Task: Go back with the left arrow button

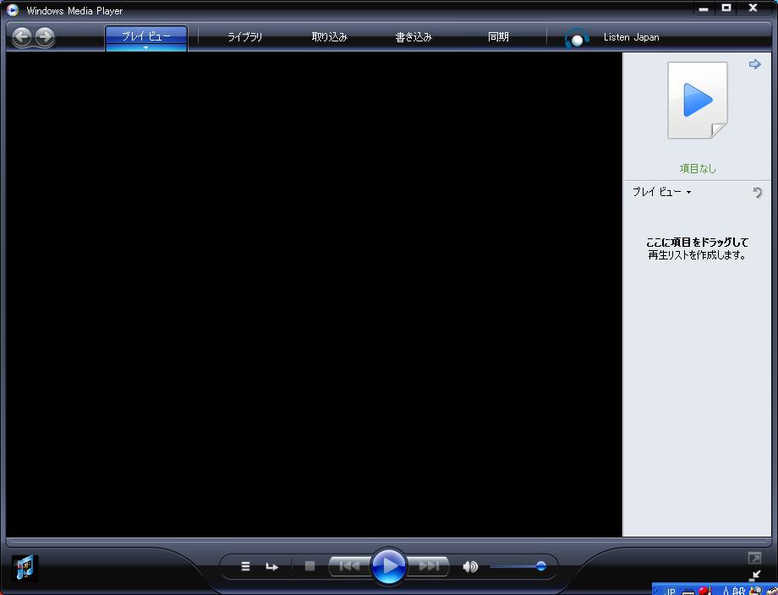Action: (x=21, y=36)
